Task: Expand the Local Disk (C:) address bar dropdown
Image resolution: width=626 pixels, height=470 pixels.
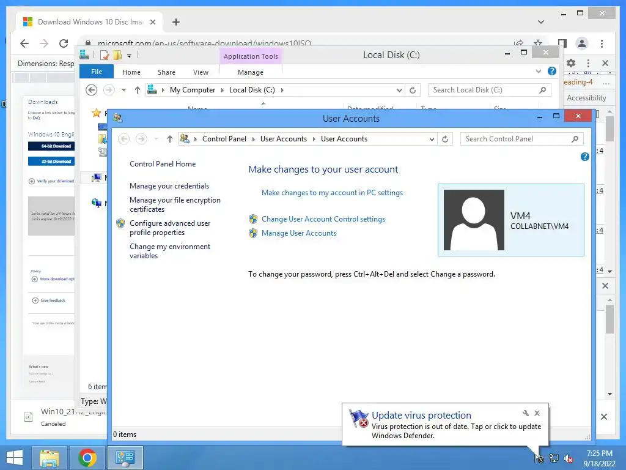Action: pyautogui.click(x=399, y=91)
